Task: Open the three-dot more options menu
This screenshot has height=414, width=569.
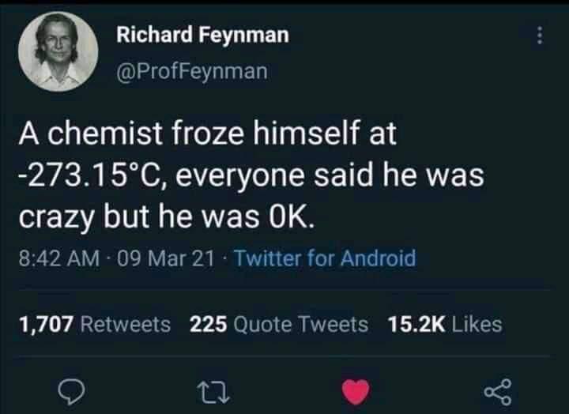Action: pyautogui.click(x=540, y=36)
